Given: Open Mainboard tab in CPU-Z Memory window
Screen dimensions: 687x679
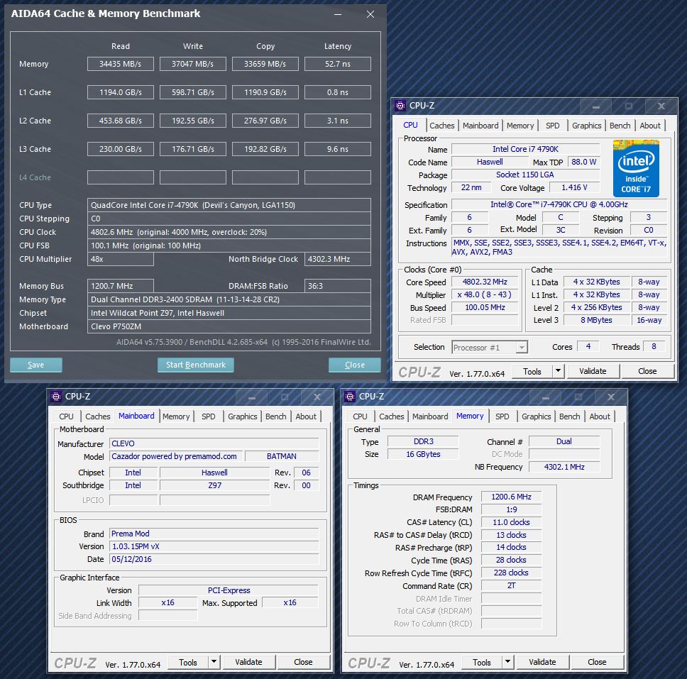Looking at the screenshot, I should pos(430,416).
